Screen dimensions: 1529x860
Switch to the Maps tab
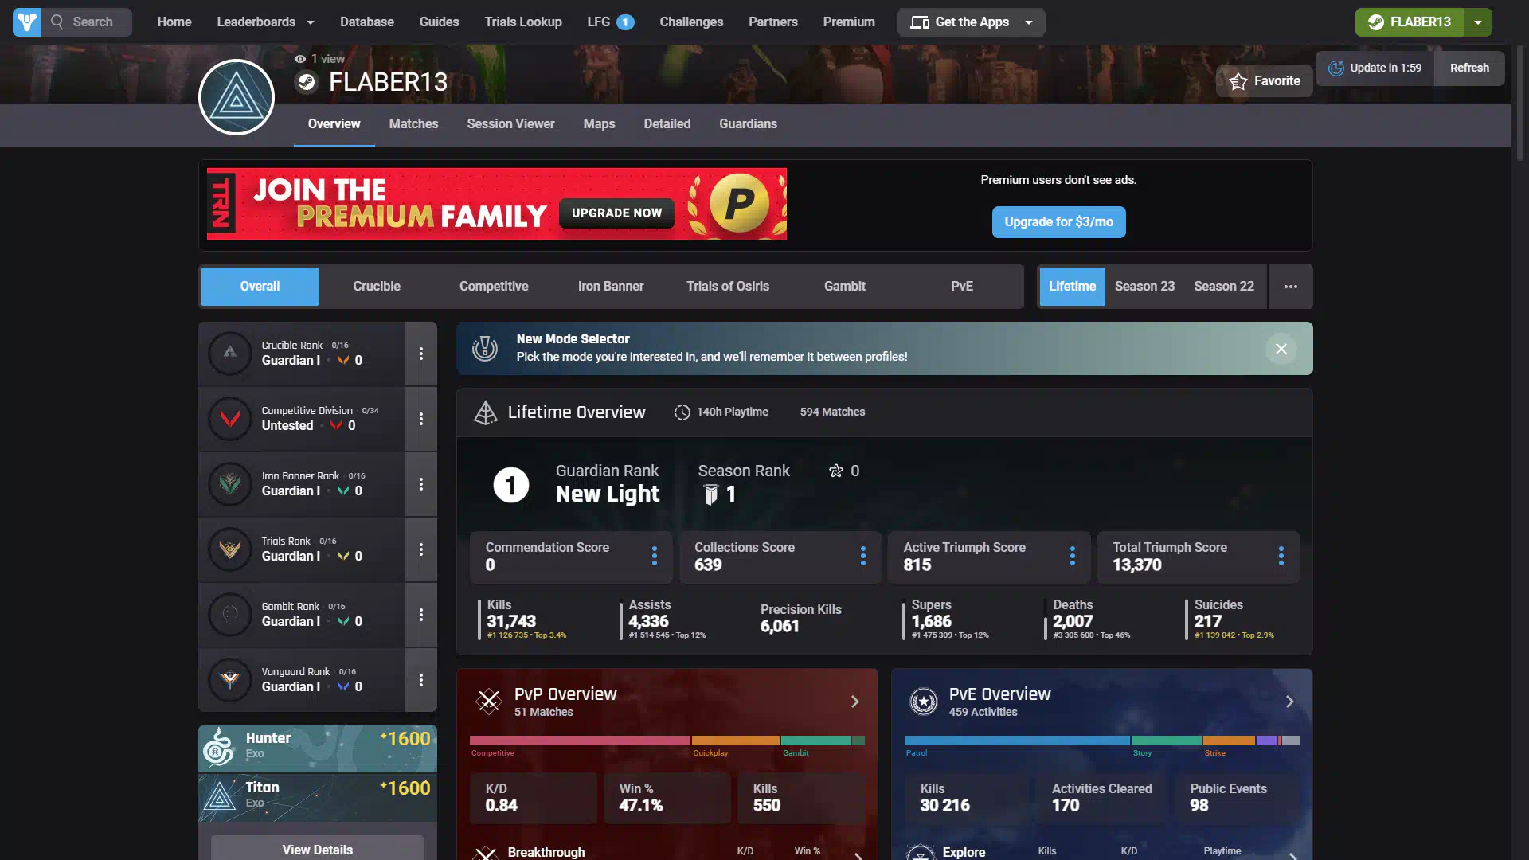coord(599,124)
